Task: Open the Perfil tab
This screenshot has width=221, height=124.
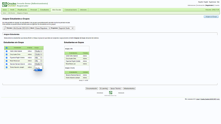Action: (x=12, y=10)
